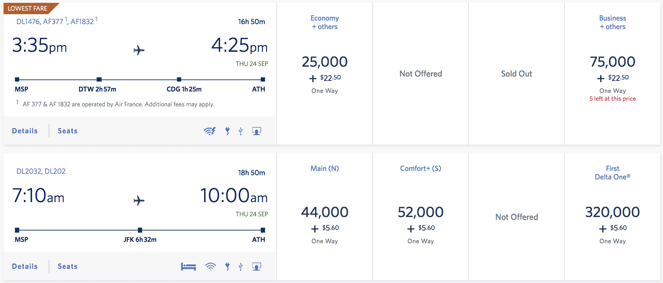
Task: Choose the 52,000 miles Comfort+ fare
Action: (x=420, y=212)
